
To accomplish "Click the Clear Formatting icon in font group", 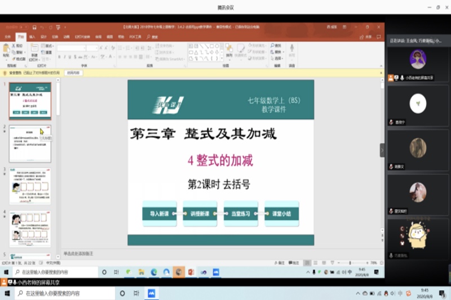I will [x=113, y=48].
